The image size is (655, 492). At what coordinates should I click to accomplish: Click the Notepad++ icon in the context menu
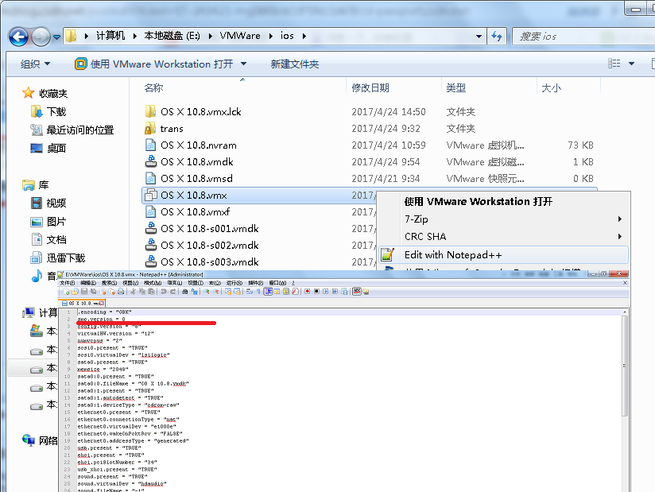point(387,254)
